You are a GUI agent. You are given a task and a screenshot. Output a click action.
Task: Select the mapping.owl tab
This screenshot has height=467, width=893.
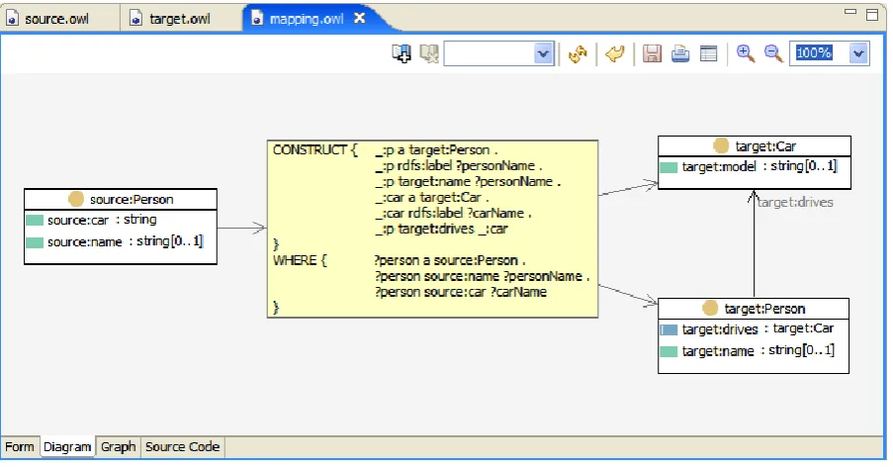pyautogui.click(x=307, y=19)
